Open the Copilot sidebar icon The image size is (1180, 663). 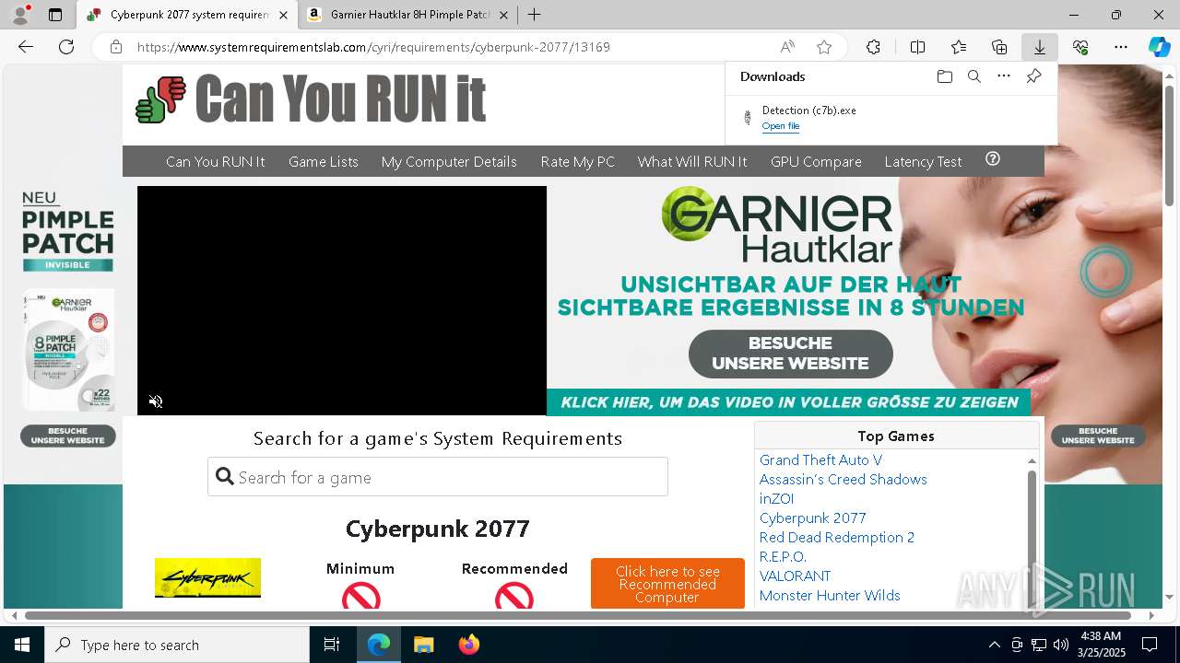(1159, 47)
